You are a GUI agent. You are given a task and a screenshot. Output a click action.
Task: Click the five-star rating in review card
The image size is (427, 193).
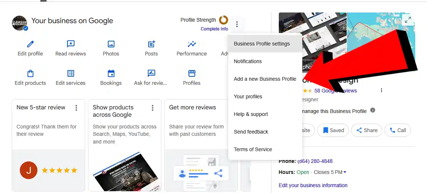(x=59, y=170)
